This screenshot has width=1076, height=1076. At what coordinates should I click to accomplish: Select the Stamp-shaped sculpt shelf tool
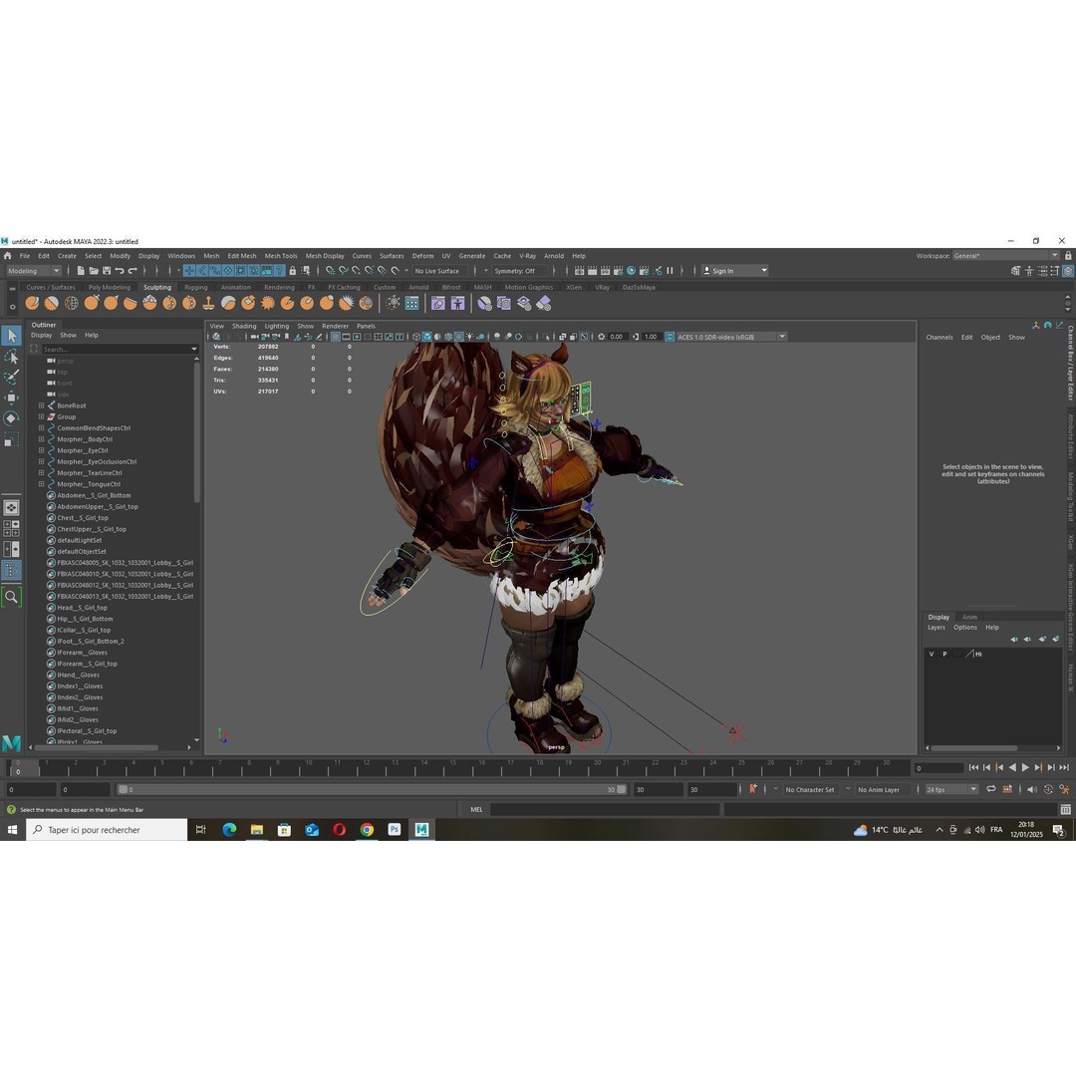tap(208, 303)
